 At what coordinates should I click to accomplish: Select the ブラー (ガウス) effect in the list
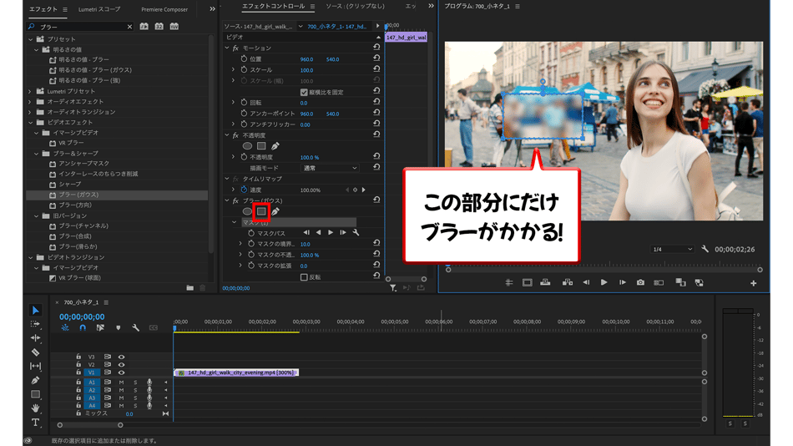(x=78, y=195)
